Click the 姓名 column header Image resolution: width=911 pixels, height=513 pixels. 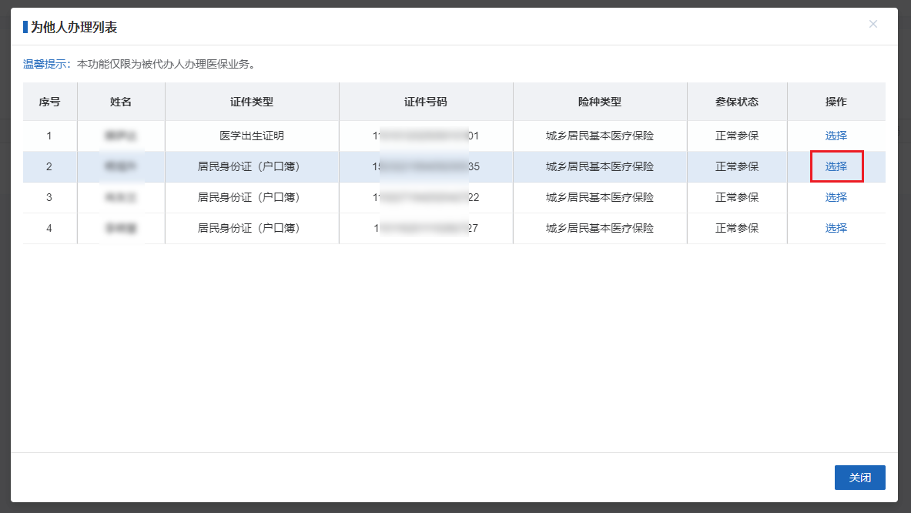[121, 102]
